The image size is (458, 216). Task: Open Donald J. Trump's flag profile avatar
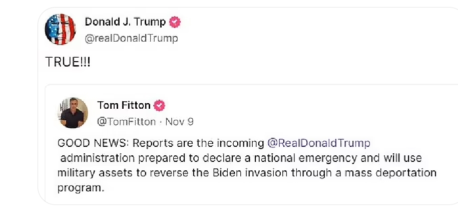point(61,29)
